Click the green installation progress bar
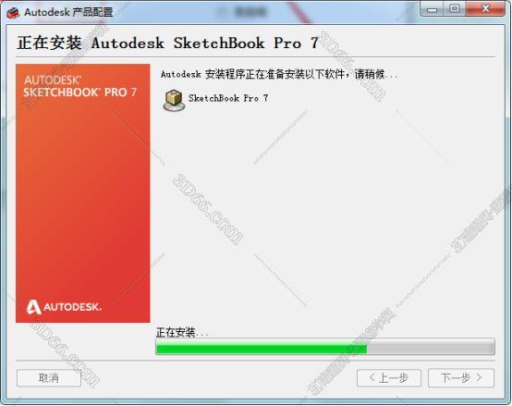The image size is (512, 406). [325, 347]
